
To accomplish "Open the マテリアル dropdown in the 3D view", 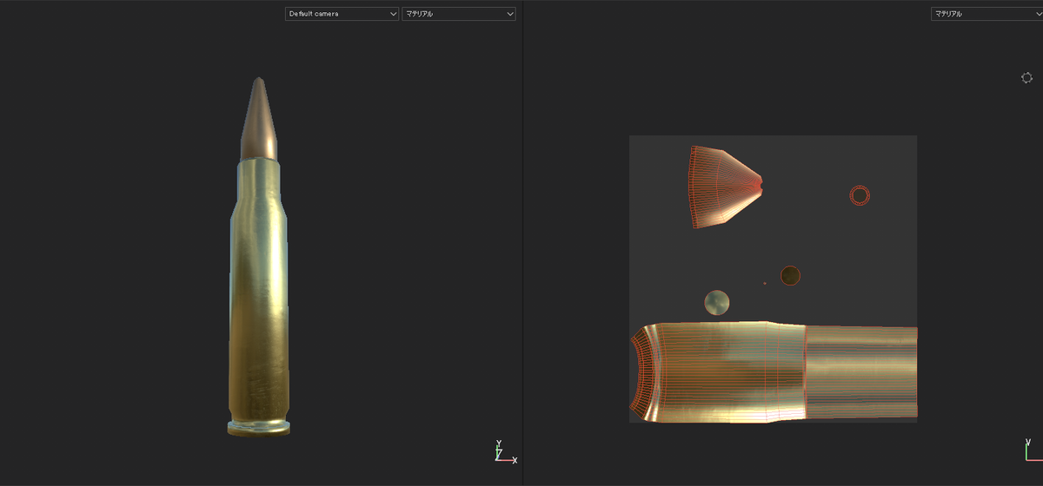I will (x=459, y=14).
